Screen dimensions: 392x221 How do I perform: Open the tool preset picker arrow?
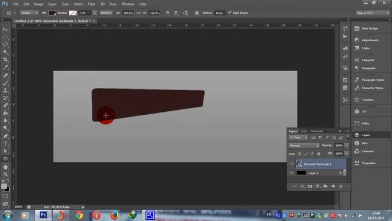tap(15, 13)
